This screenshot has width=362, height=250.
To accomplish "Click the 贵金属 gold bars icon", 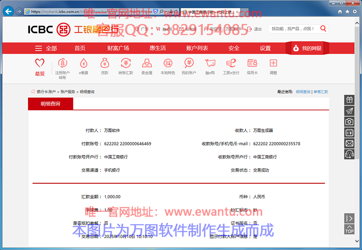I will 147,63.
